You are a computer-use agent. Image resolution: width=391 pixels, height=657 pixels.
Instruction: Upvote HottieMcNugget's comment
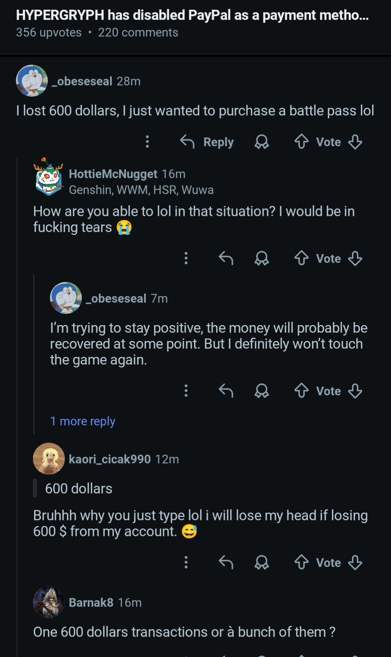click(301, 258)
